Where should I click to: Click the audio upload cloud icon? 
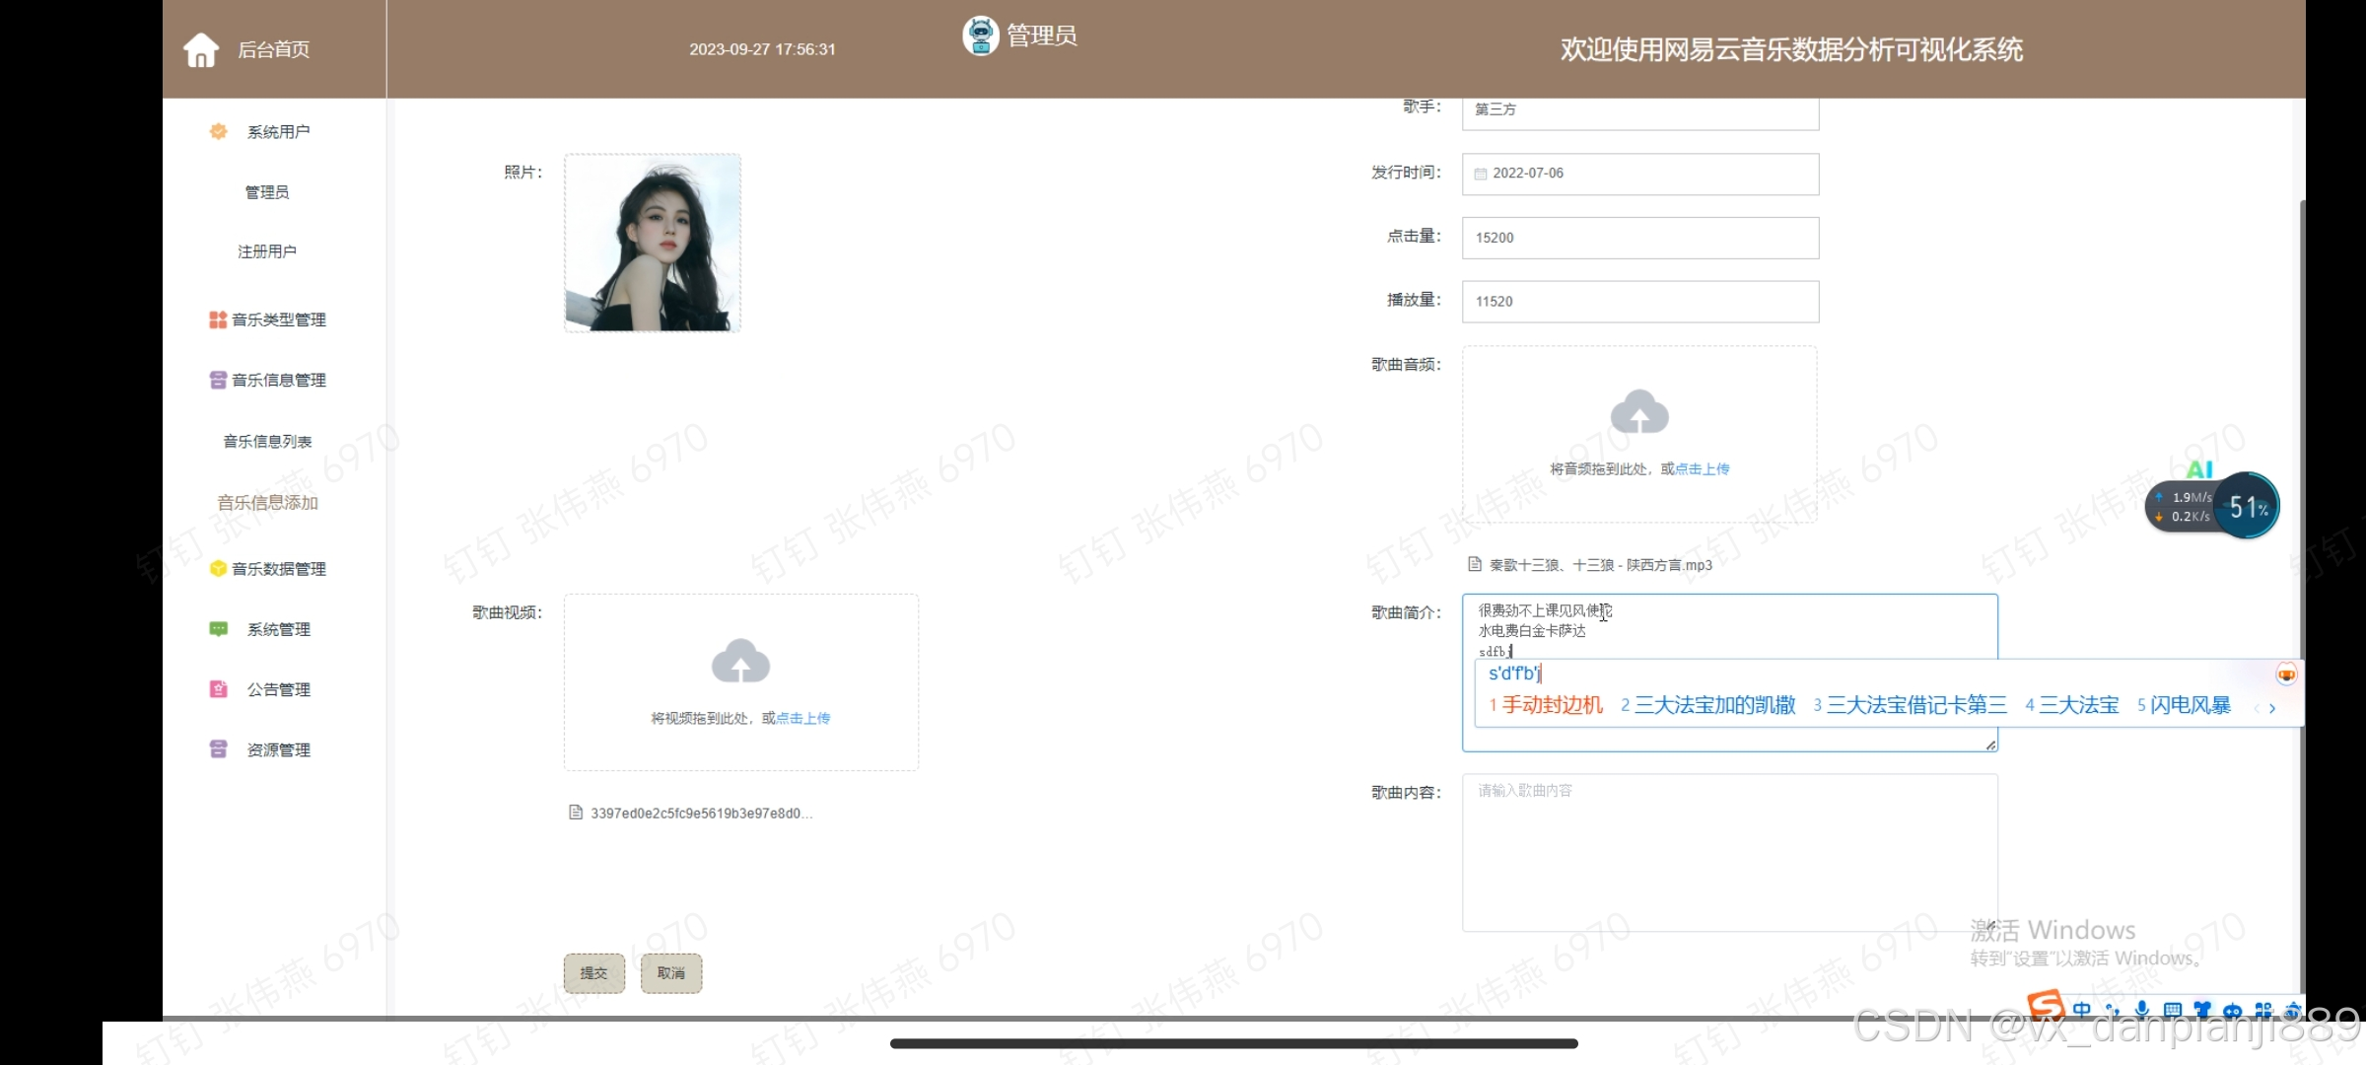pyautogui.click(x=1638, y=412)
